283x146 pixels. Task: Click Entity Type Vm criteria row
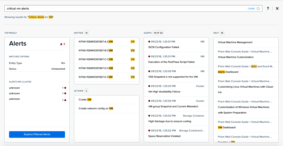point(37,63)
